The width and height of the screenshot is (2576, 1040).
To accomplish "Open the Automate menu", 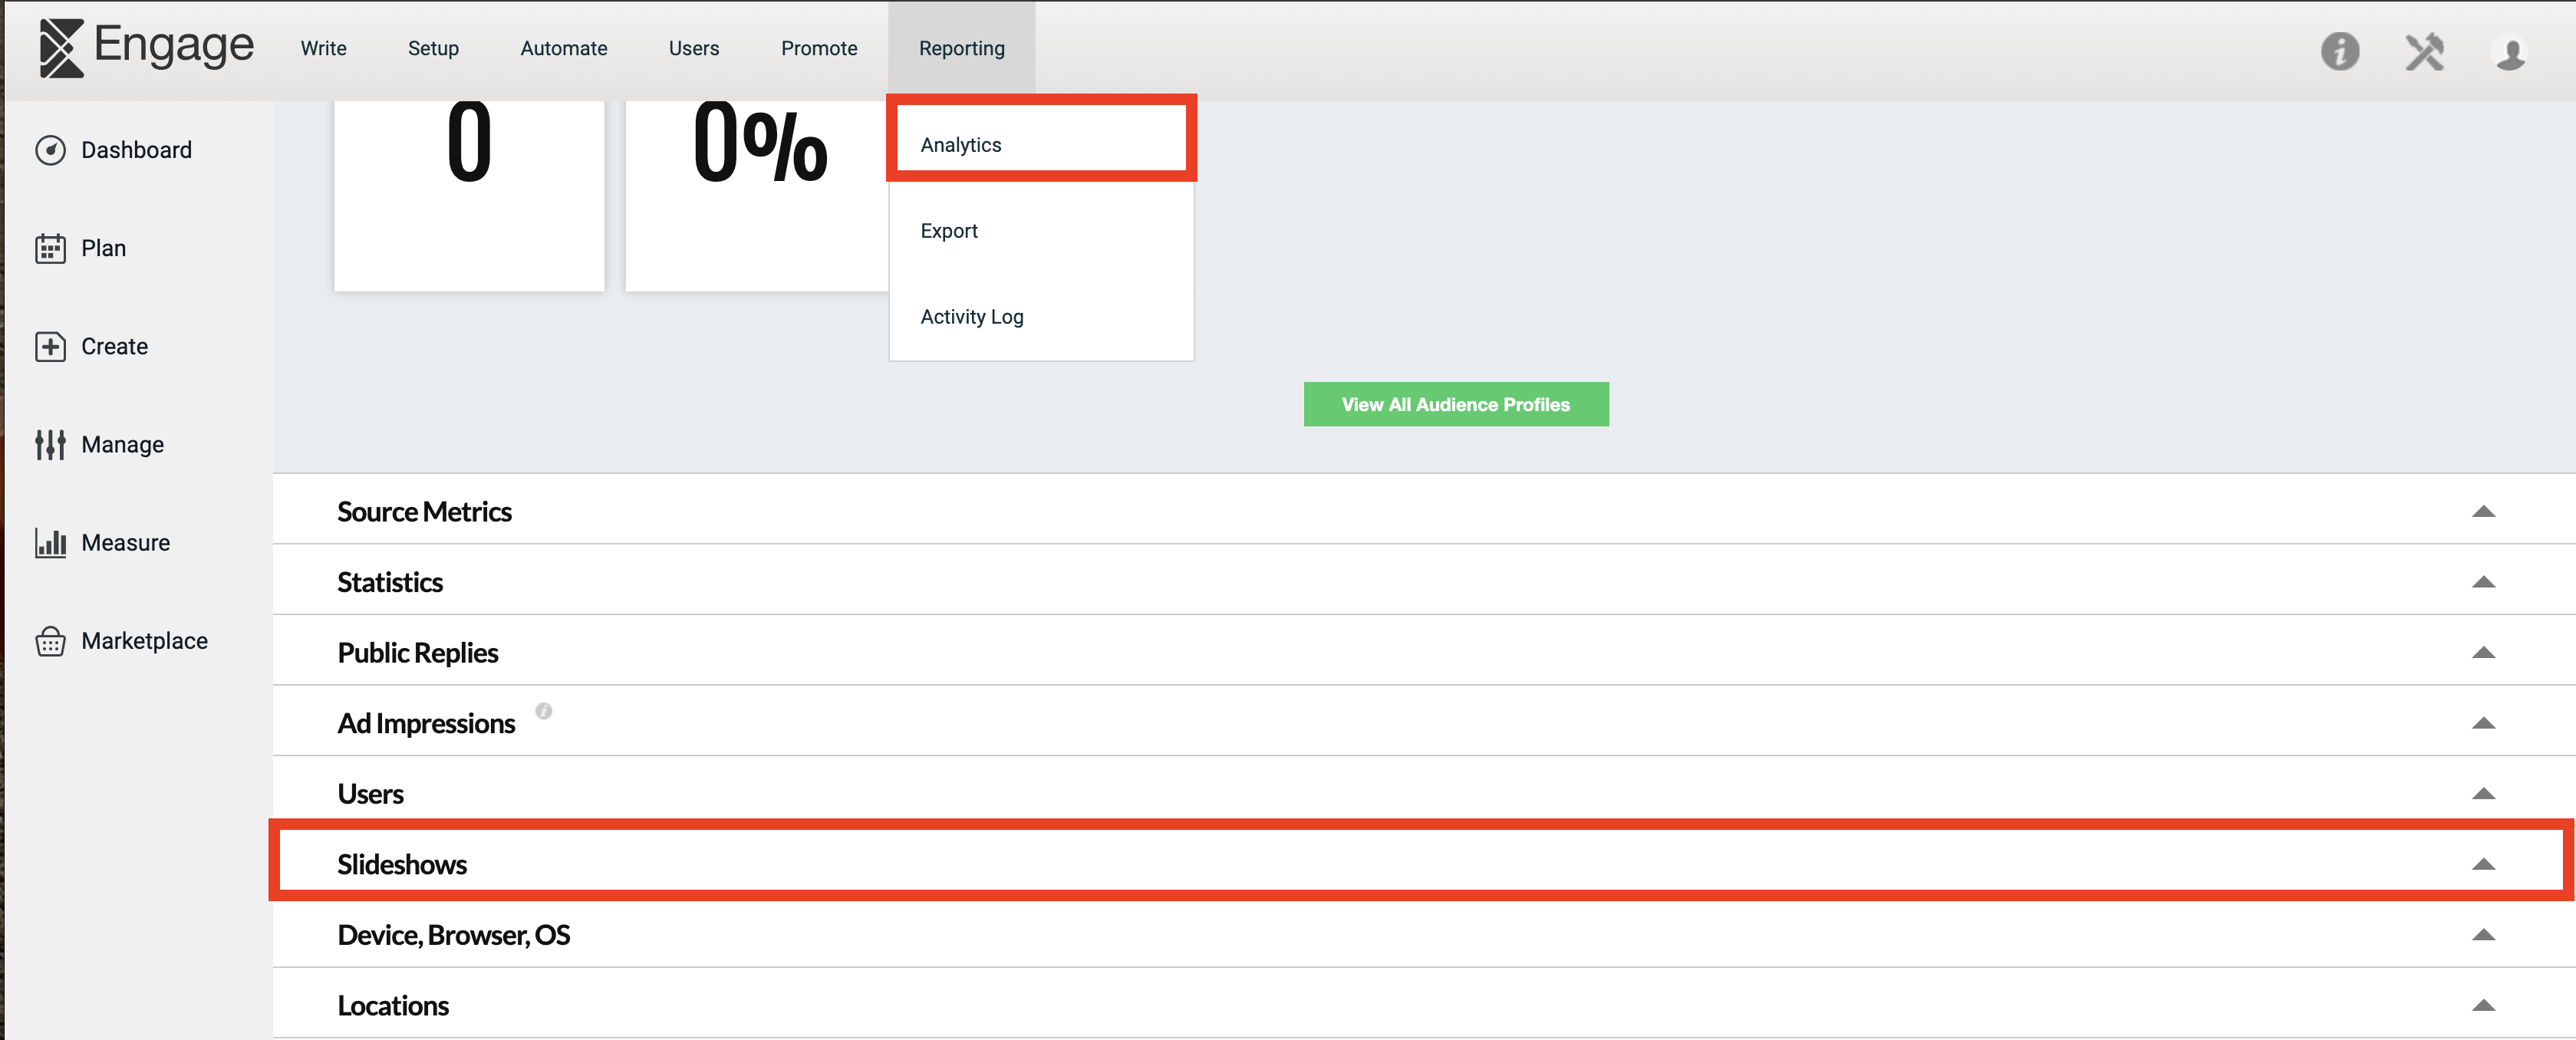I will tap(564, 48).
